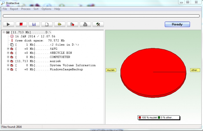Screen dimensions: 203x131
Task: Select System Volume Information row text
Action: (x=55, y=65)
